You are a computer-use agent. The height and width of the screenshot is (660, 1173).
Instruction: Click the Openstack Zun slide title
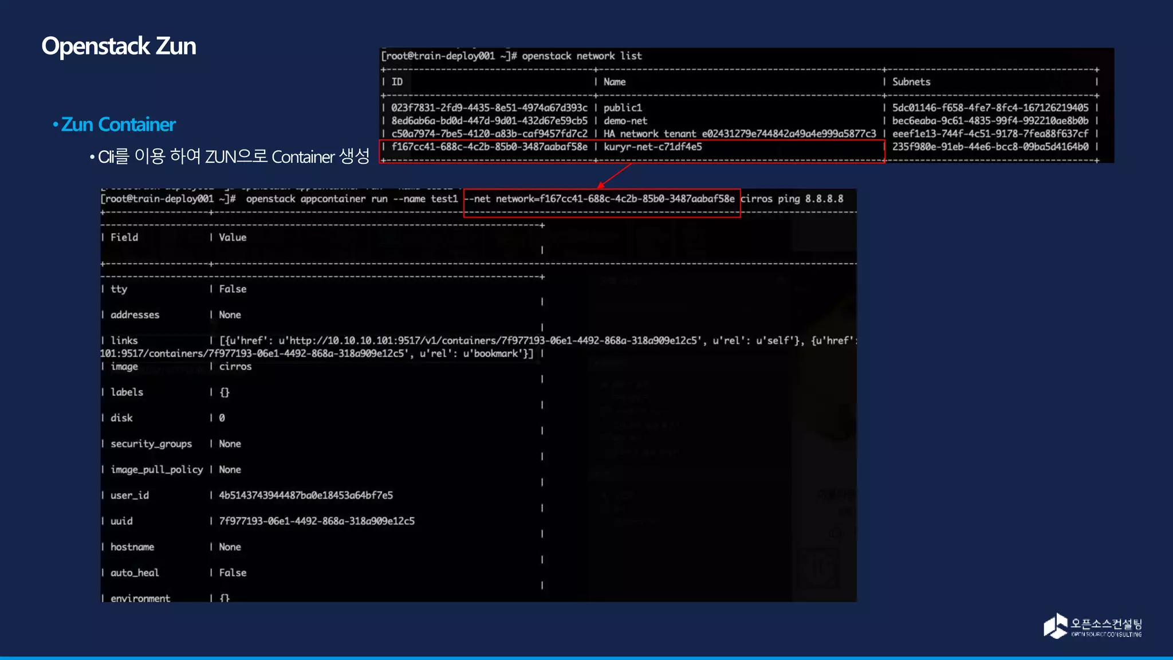click(119, 46)
